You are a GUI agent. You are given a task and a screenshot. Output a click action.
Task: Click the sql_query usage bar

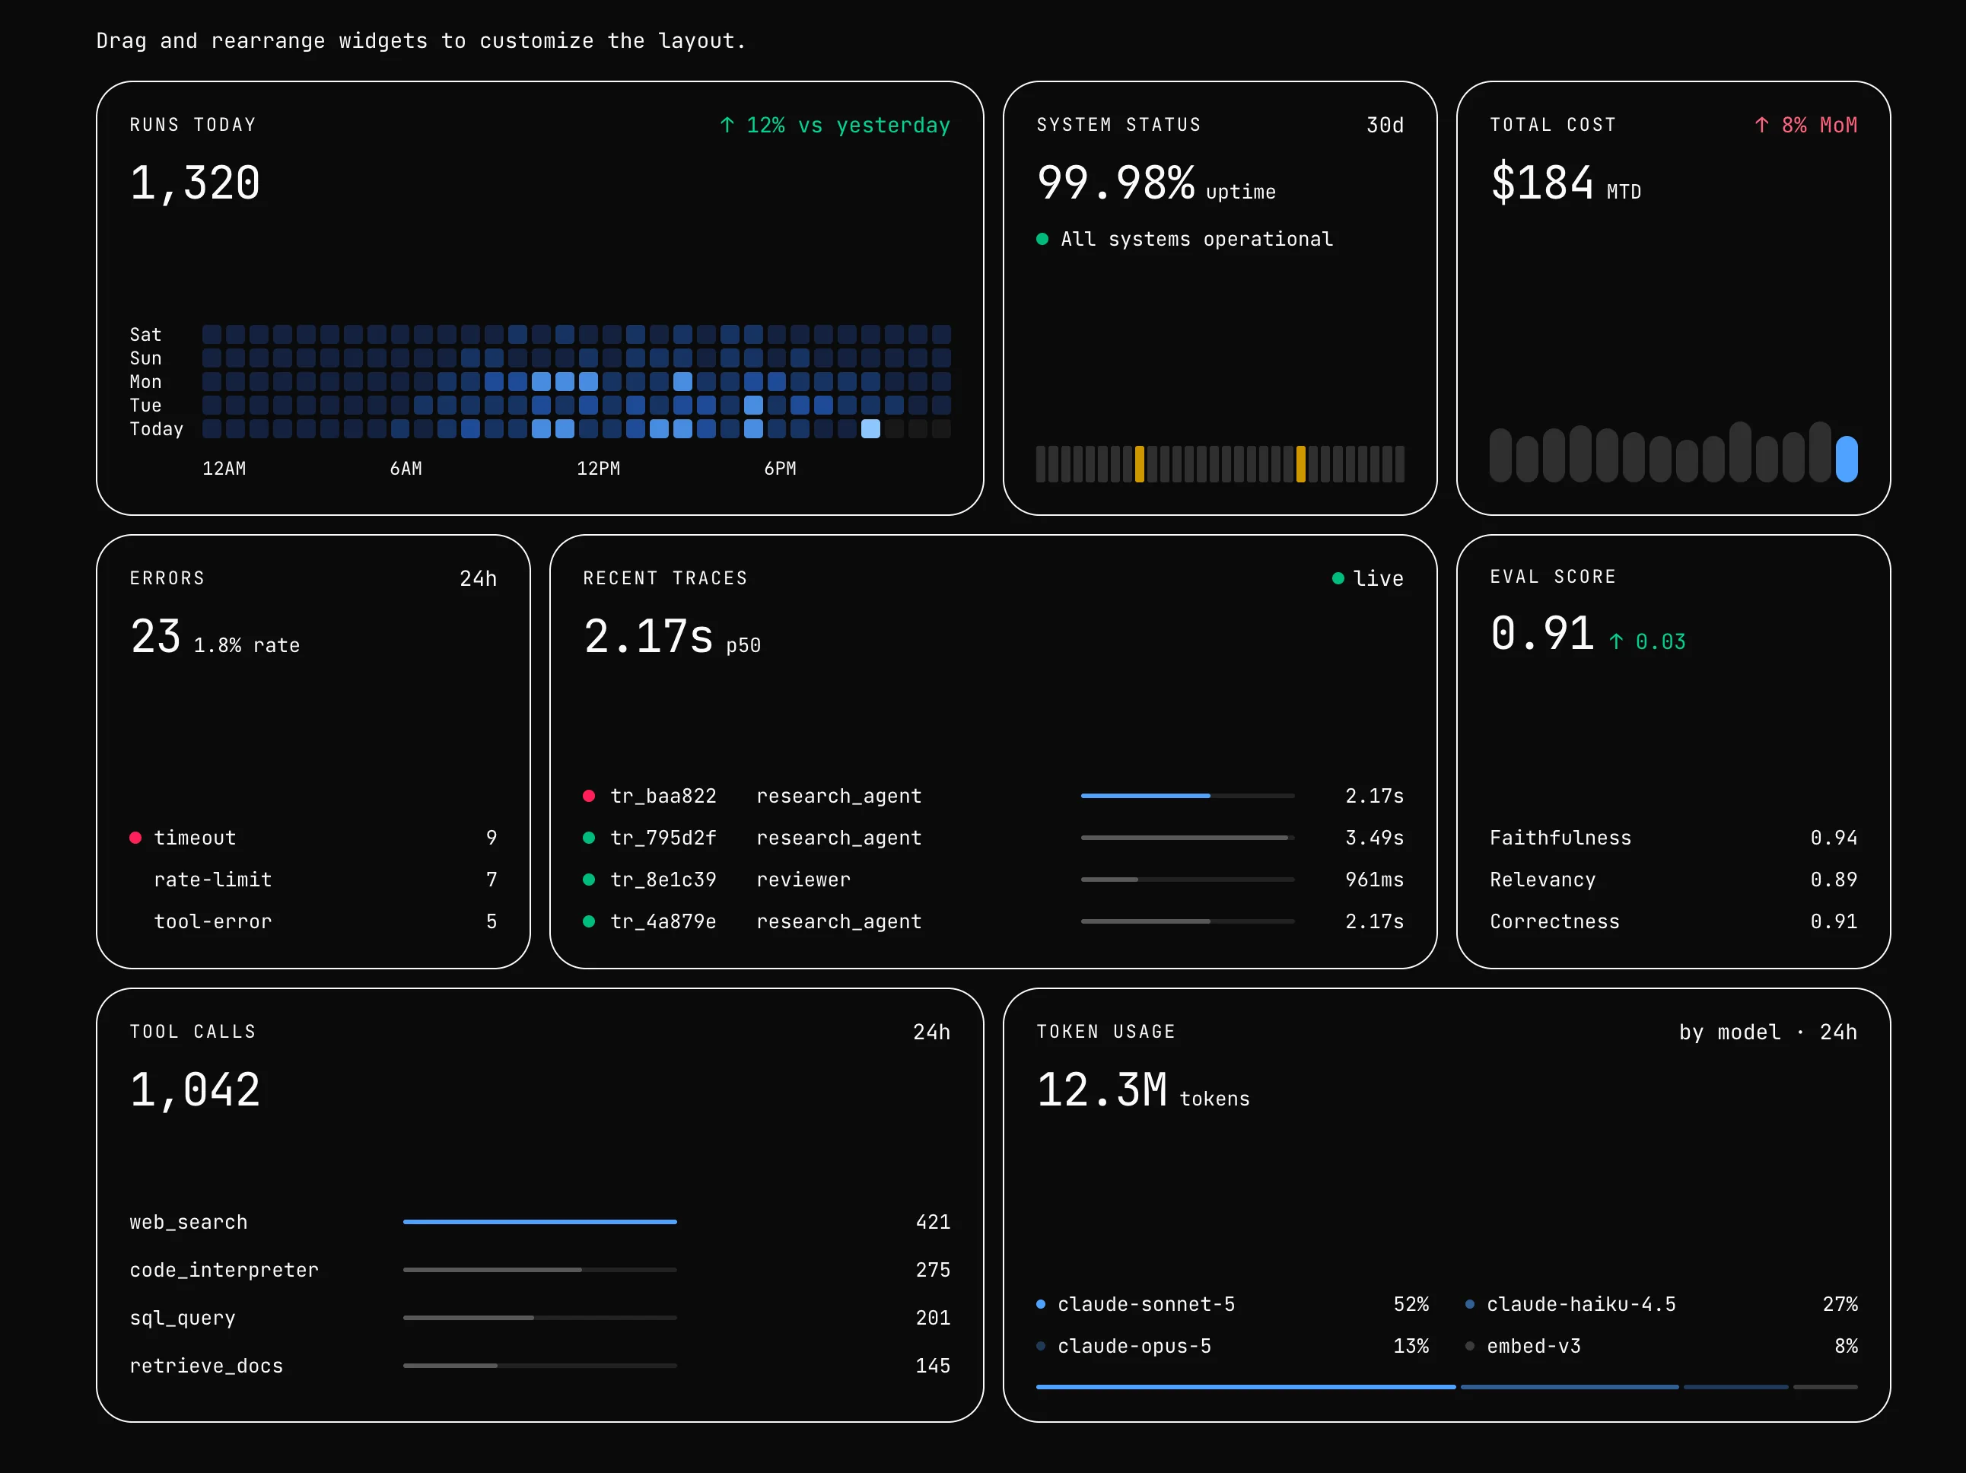539,1318
